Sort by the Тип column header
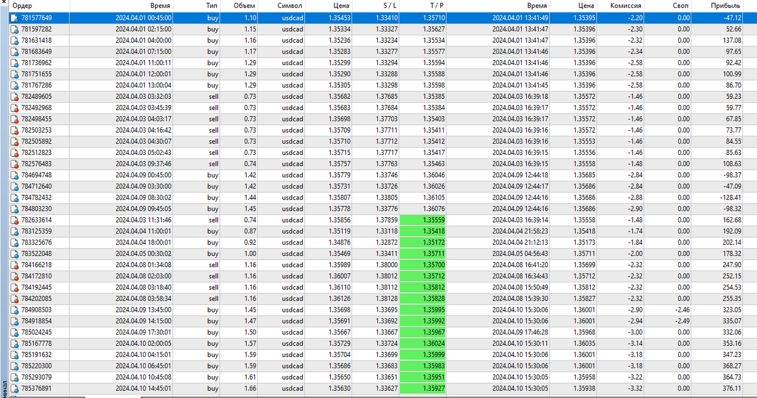This screenshot has width=757, height=398. pos(212,6)
